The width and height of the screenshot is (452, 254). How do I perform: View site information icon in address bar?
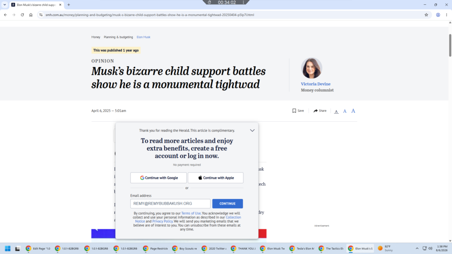tap(41, 15)
